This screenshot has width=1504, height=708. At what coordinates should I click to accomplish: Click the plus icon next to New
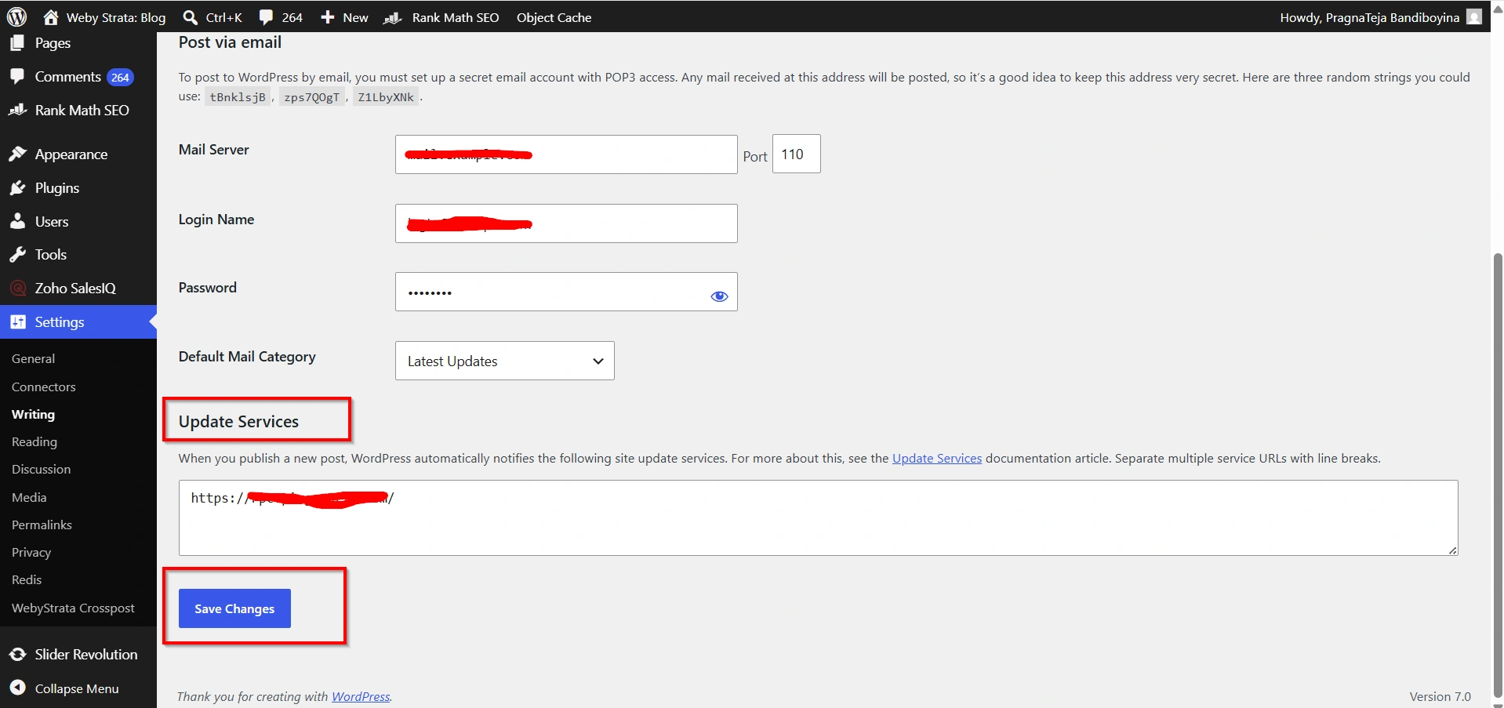328,16
